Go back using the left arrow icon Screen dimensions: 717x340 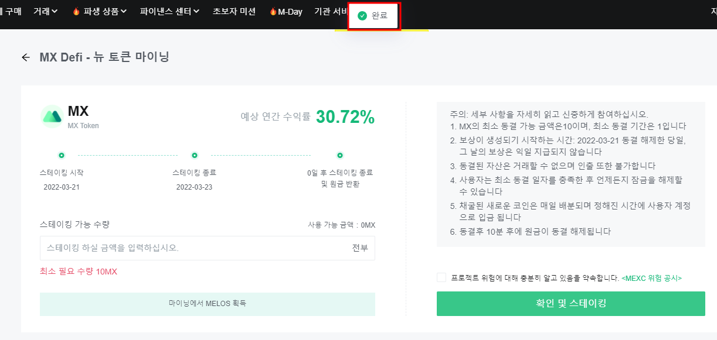(25, 57)
